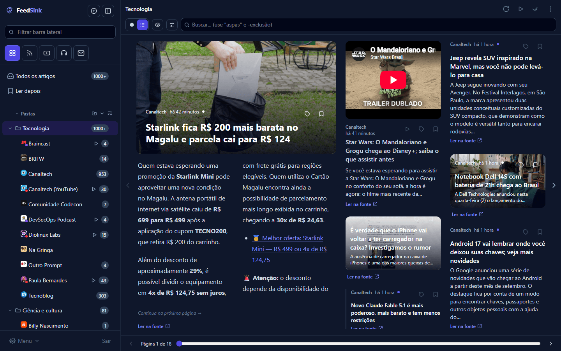Collapse the Pastas section chevron
This screenshot has height=351, width=561.
coord(17,114)
